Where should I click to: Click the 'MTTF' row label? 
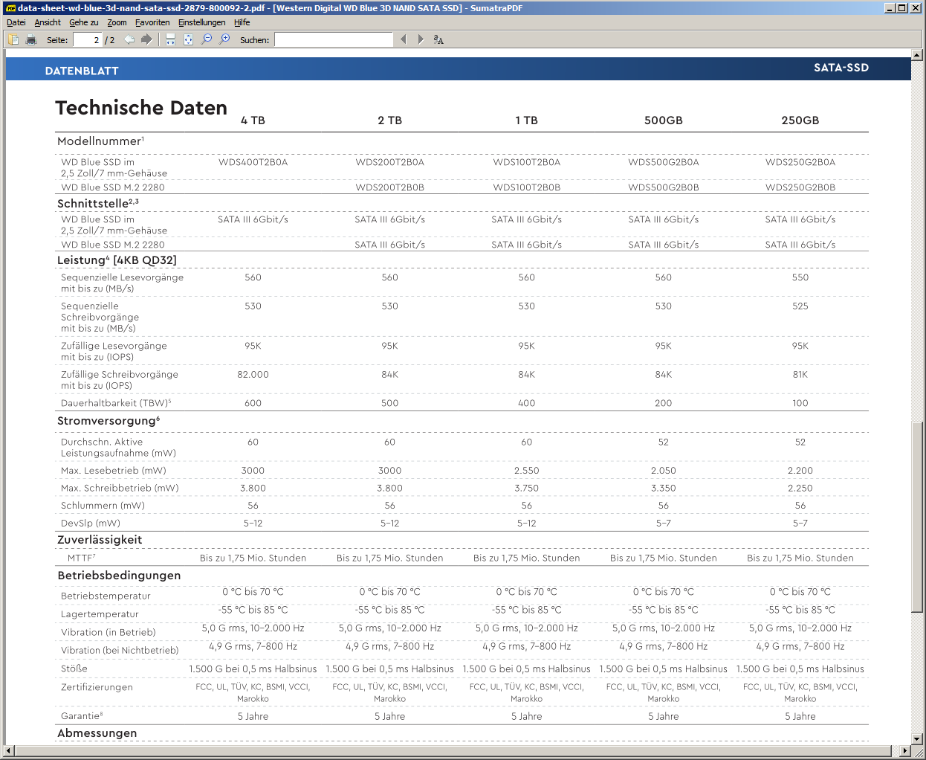click(80, 558)
